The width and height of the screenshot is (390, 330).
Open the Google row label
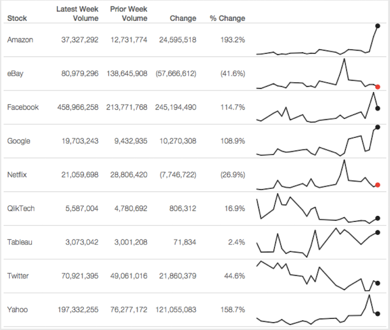19,141
